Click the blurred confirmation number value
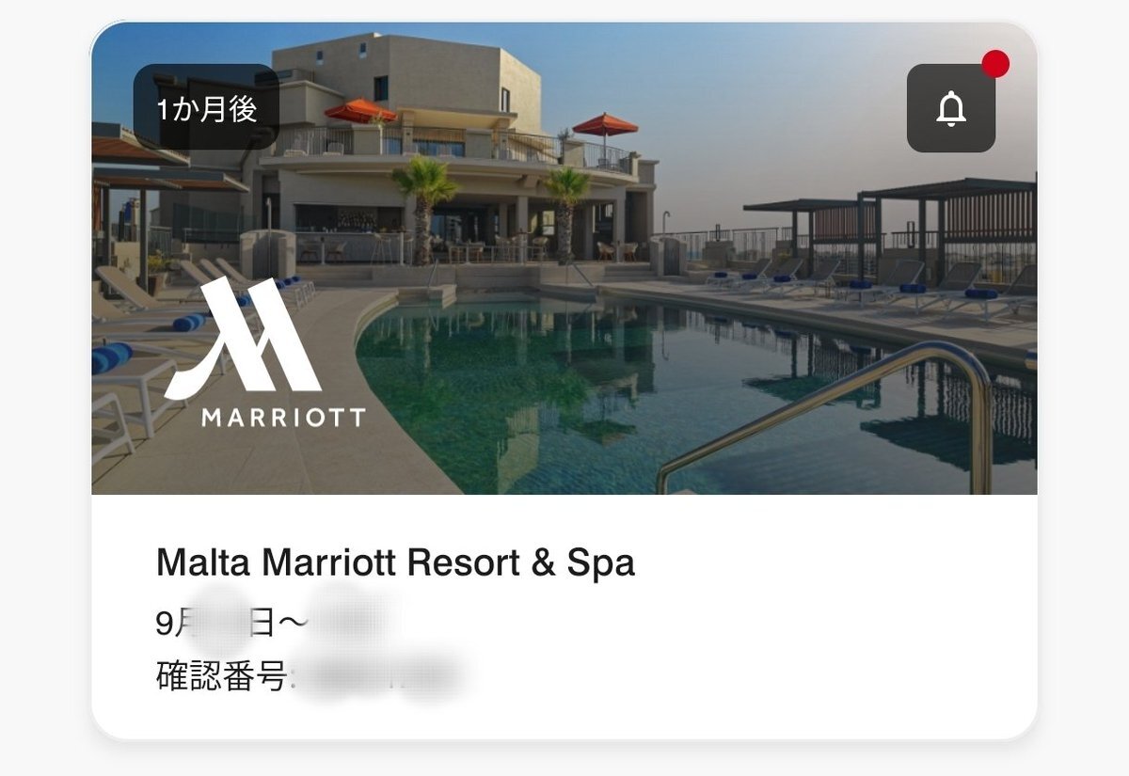 click(379, 677)
